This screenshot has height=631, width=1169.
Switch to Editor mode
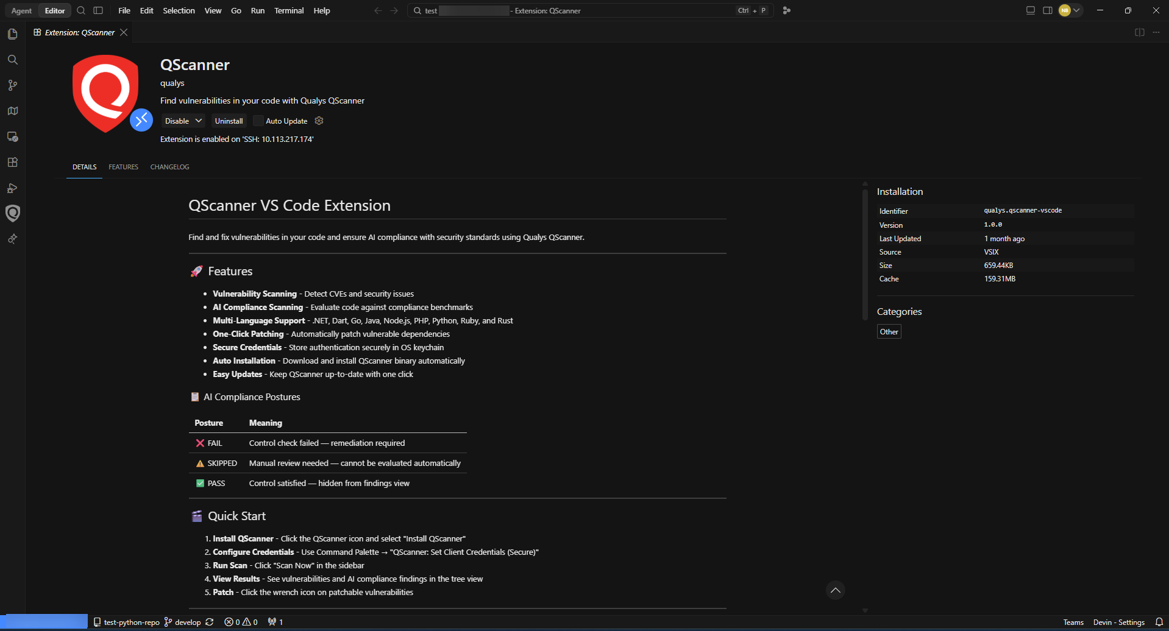[55, 10]
